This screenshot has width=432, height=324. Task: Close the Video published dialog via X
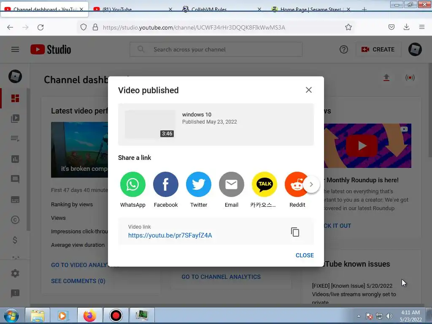308,90
